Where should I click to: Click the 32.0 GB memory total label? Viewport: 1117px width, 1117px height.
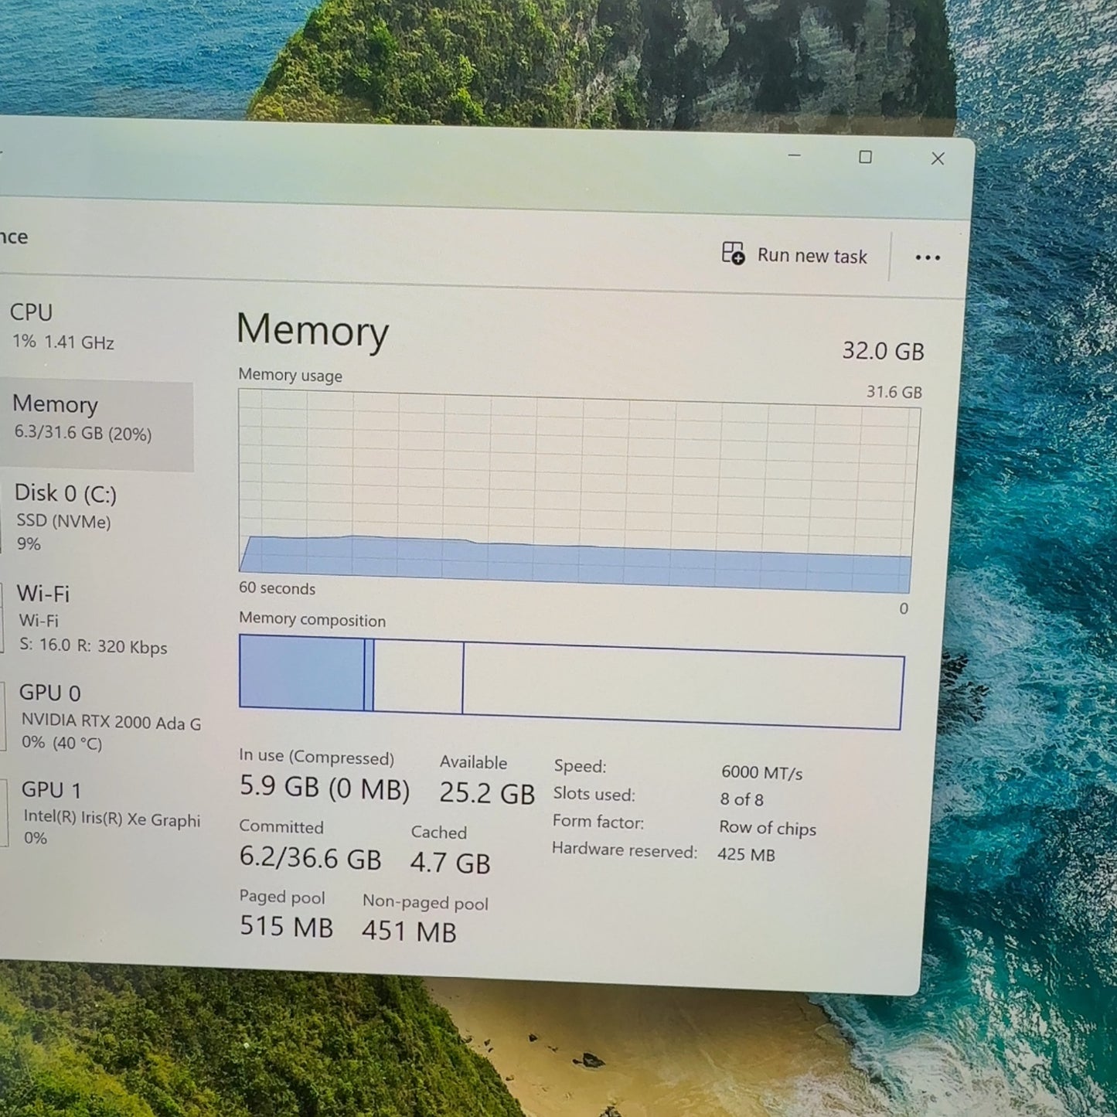pos(884,351)
